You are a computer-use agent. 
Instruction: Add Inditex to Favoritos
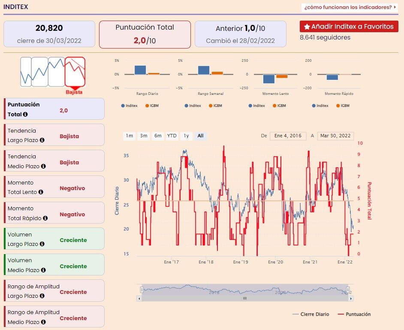(349, 27)
